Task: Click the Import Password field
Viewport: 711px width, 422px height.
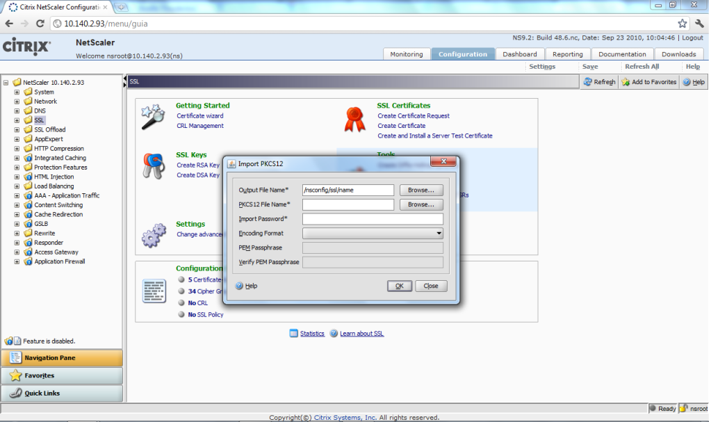Action: [x=373, y=219]
